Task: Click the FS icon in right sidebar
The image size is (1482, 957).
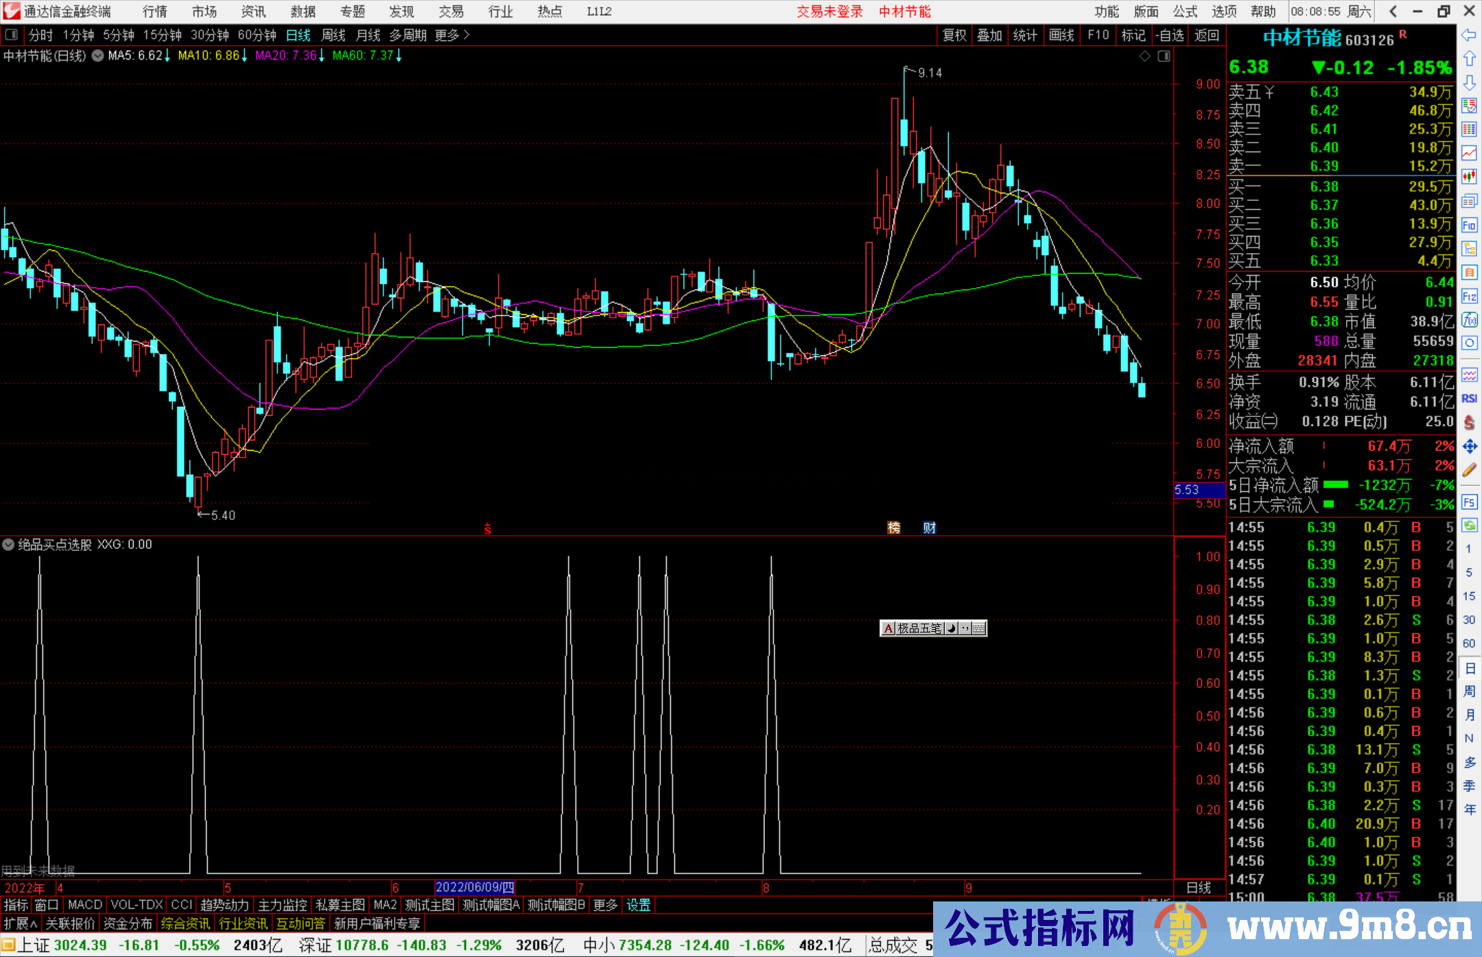Action: tap(1469, 502)
